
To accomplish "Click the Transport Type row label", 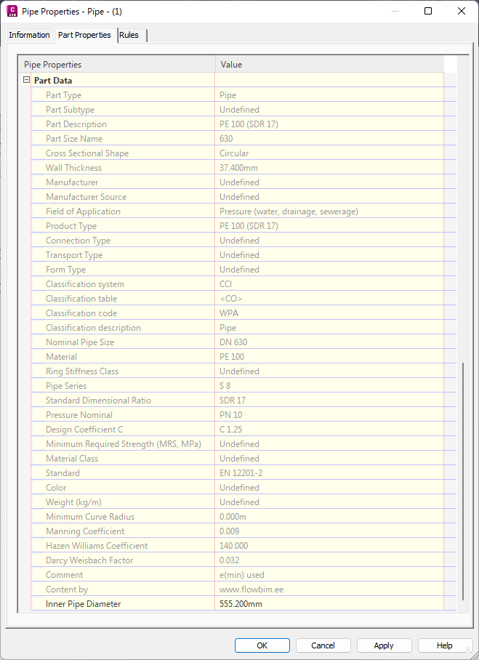I will [x=74, y=255].
